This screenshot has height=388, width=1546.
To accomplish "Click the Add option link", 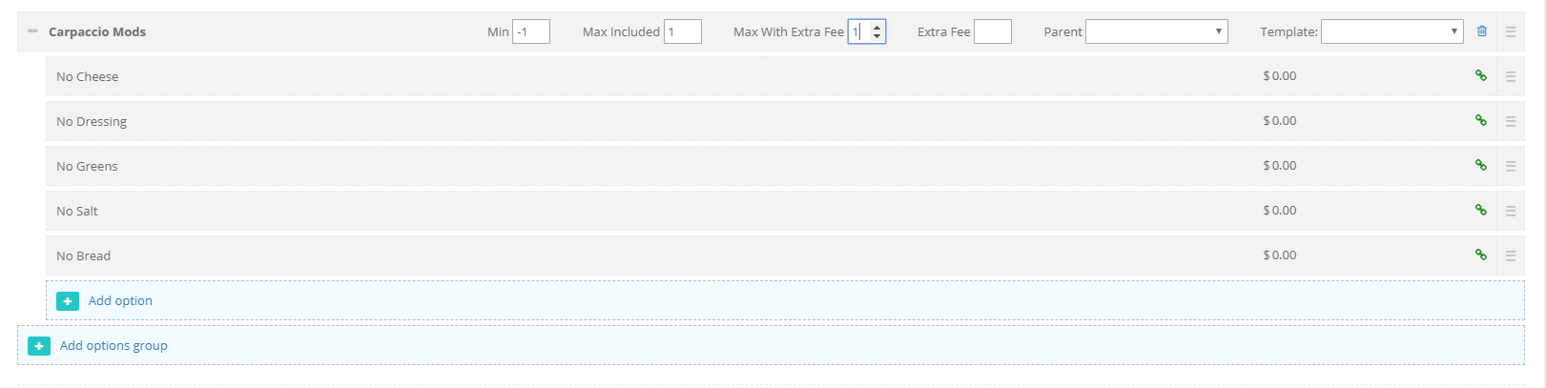I will pyautogui.click(x=120, y=300).
